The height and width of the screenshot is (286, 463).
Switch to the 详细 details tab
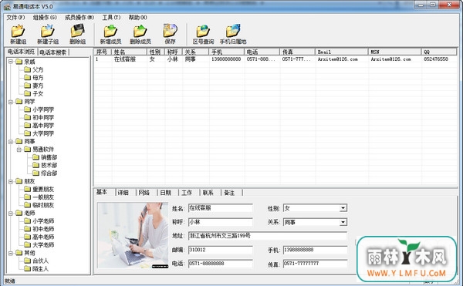[123, 193]
